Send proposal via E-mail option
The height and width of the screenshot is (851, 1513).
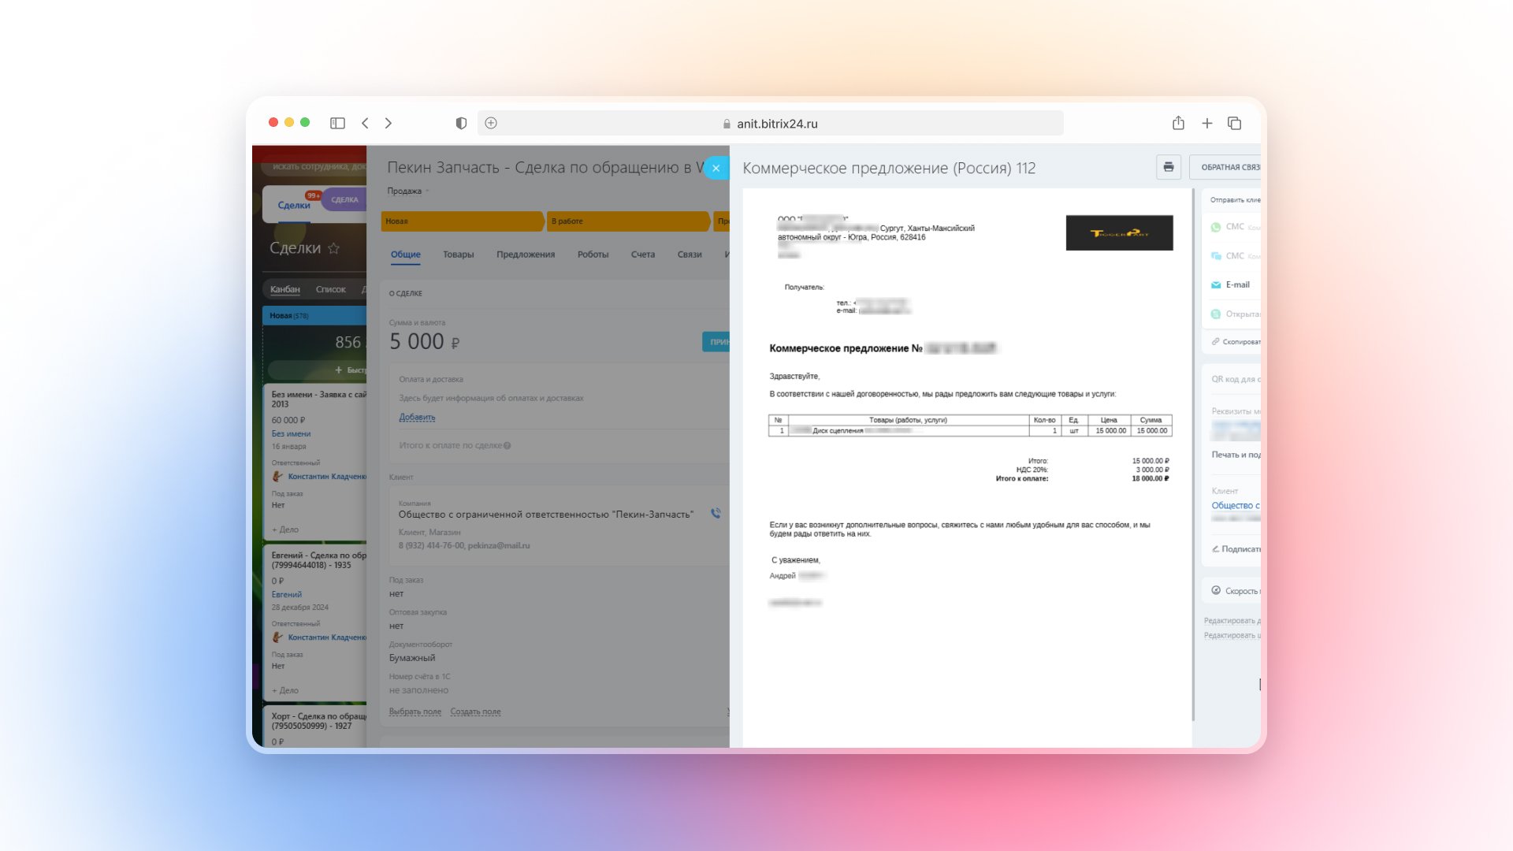1237,284
